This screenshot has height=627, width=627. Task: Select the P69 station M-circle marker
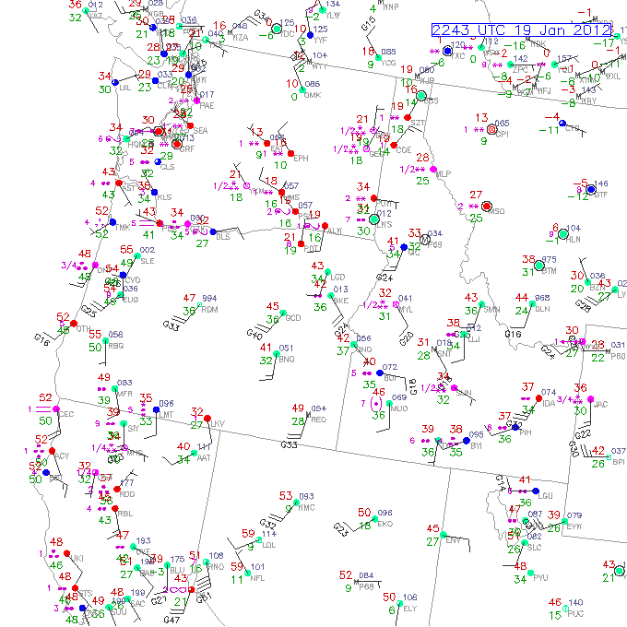point(425,240)
